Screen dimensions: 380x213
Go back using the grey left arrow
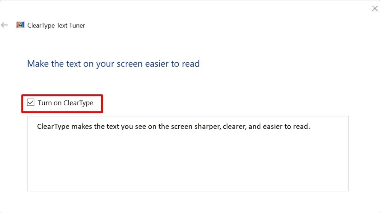click(x=4, y=25)
